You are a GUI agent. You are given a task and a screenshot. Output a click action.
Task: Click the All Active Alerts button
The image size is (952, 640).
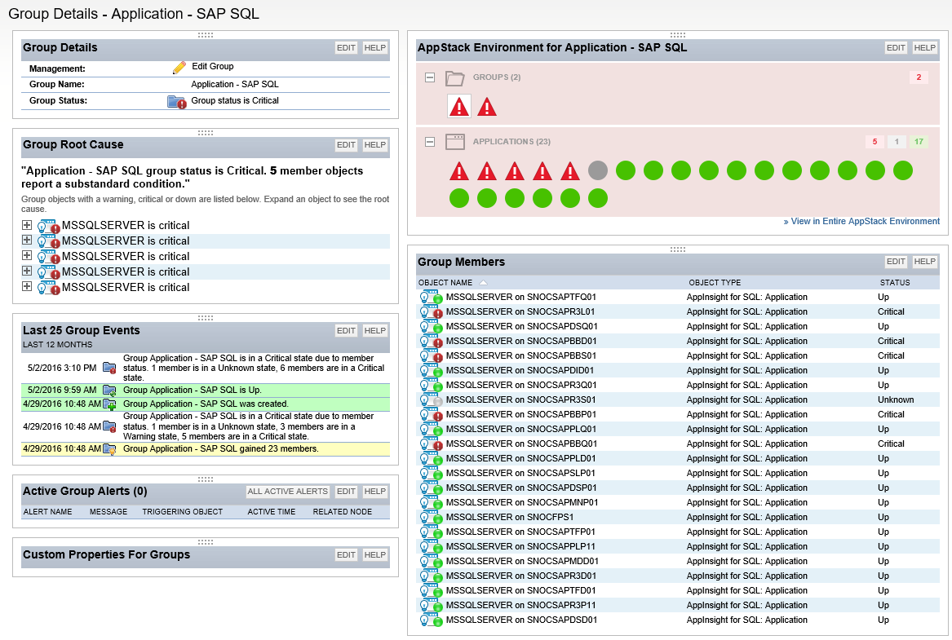pos(288,492)
